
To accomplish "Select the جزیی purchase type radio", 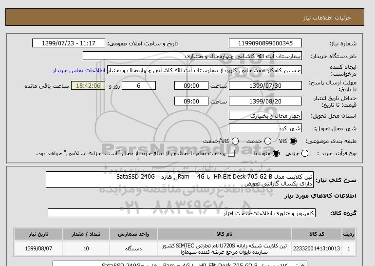I will 305,153.
